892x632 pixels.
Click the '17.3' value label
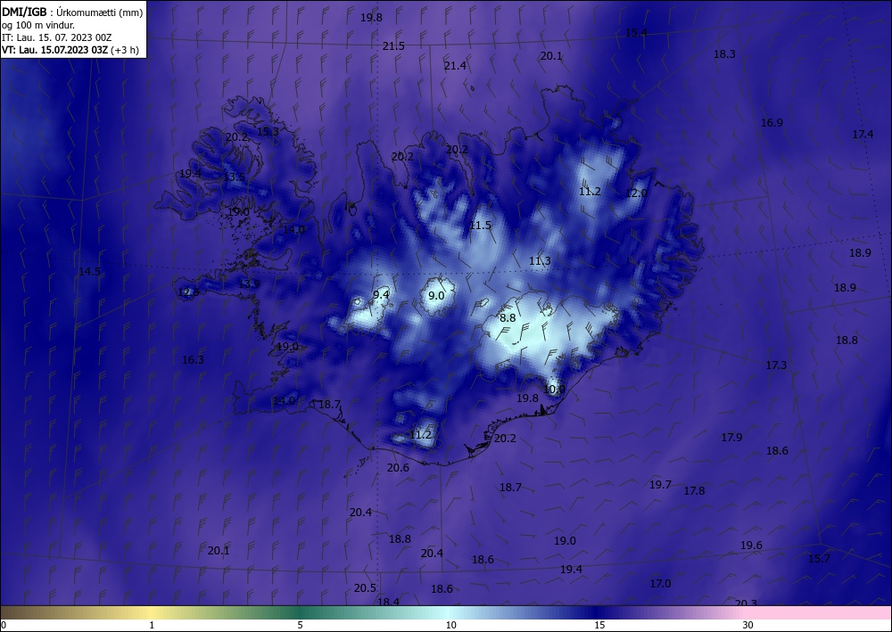click(x=776, y=365)
